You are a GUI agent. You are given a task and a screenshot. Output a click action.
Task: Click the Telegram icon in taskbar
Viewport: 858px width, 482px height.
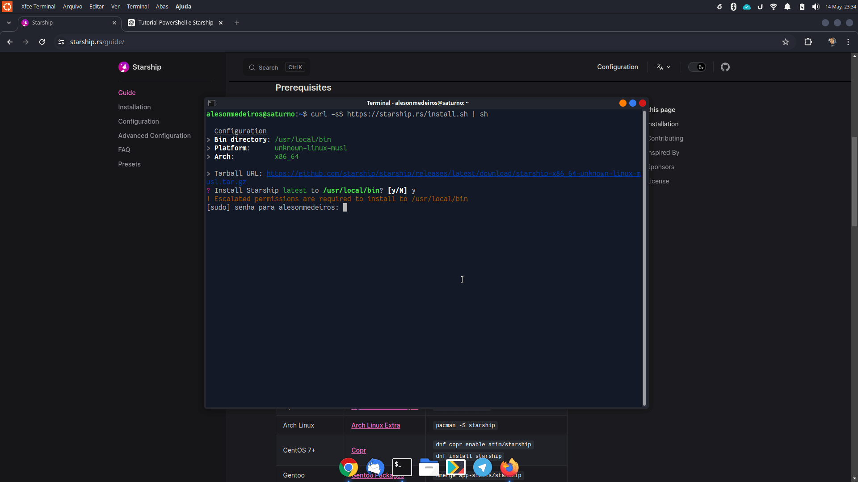click(x=482, y=467)
